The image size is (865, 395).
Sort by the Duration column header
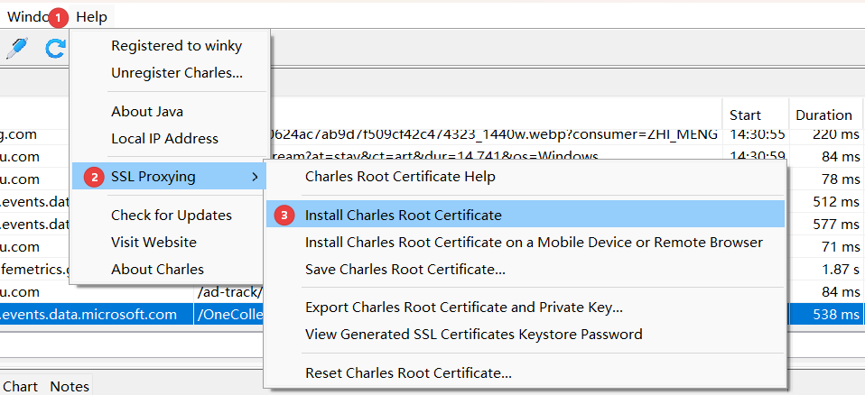pos(824,115)
